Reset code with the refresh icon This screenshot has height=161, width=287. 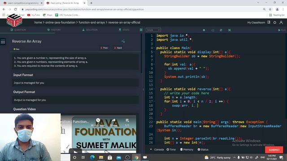221,30
